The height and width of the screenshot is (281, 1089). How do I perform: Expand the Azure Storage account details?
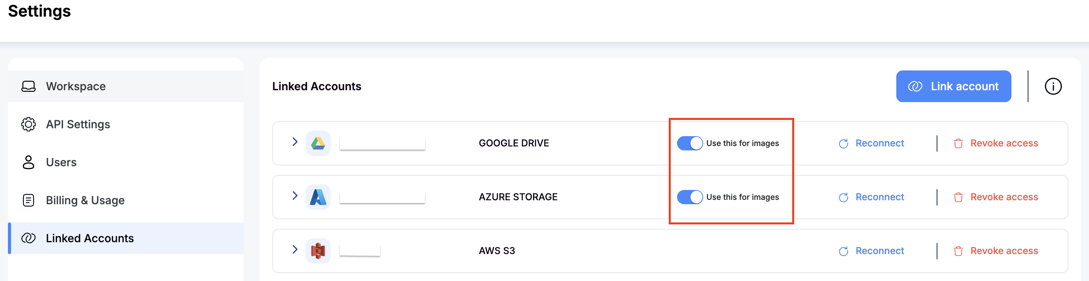pyautogui.click(x=295, y=196)
